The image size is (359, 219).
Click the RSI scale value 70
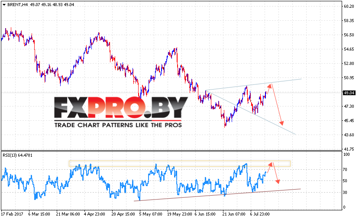point(345,170)
